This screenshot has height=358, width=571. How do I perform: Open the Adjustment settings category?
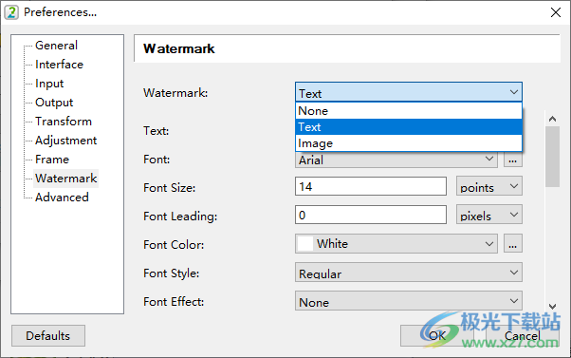pos(65,140)
